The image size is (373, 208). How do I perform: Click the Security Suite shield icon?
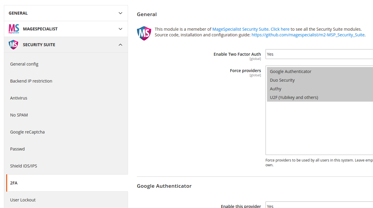13,45
